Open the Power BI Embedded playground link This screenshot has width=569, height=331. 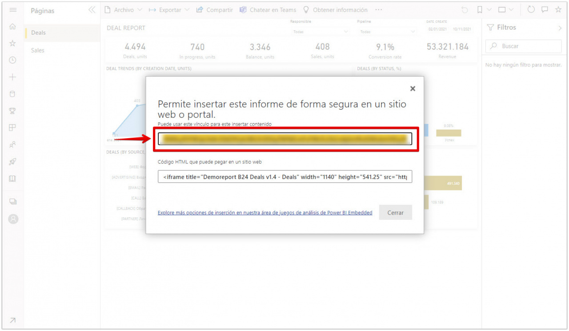tap(265, 213)
